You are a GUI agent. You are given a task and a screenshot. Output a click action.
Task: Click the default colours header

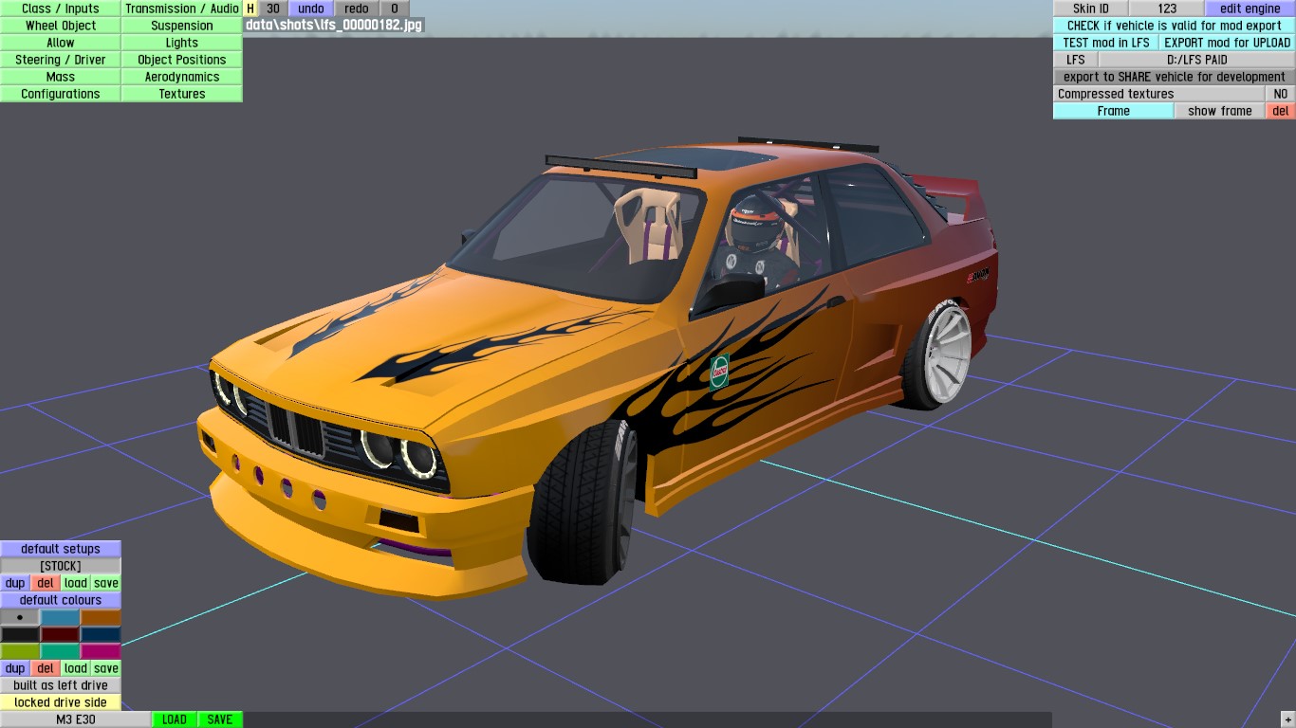pyautogui.click(x=61, y=600)
